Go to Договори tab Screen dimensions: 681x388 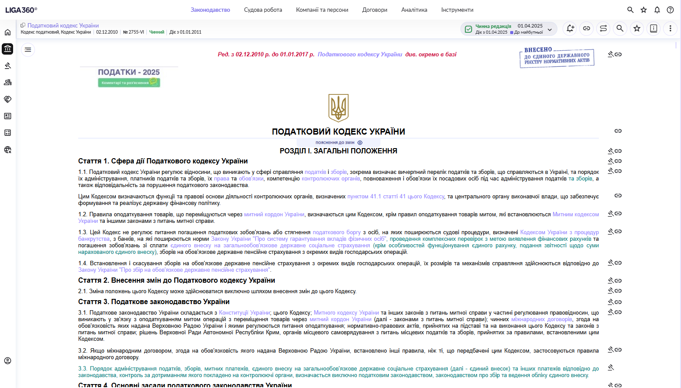[x=375, y=10]
